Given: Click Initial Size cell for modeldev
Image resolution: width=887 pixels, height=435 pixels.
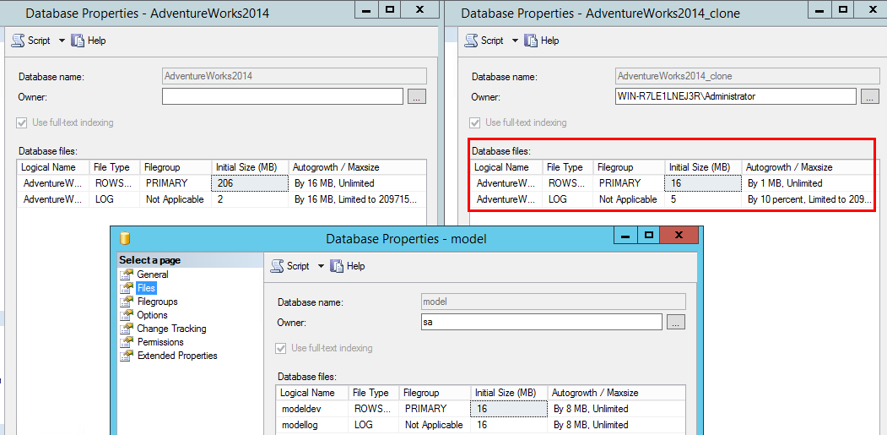Looking at the screenshot, I should click(x=509, y=408).
